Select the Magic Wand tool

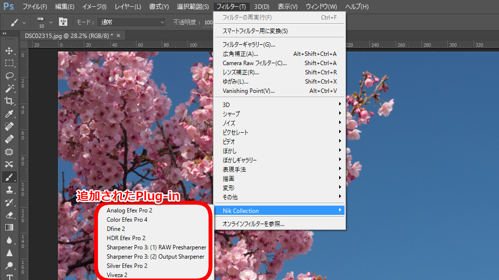pos(9,88)
